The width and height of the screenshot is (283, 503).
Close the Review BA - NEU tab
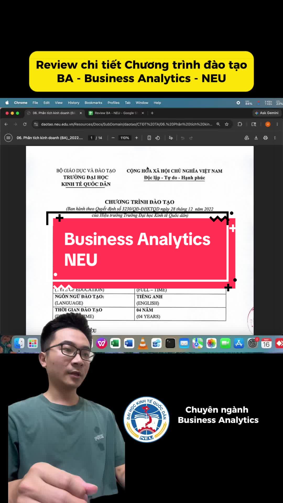coord(143,113)
